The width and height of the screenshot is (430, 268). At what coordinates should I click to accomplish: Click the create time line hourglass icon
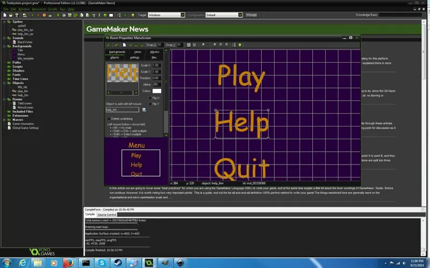(99, 15)
